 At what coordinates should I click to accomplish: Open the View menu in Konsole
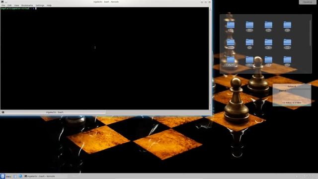click(x=16, y=5)
